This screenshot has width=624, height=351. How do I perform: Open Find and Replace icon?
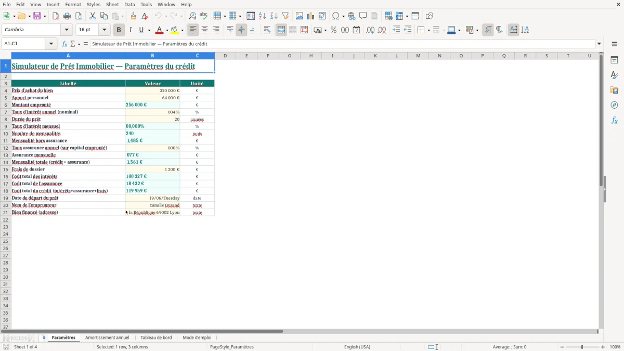(192, 16)
